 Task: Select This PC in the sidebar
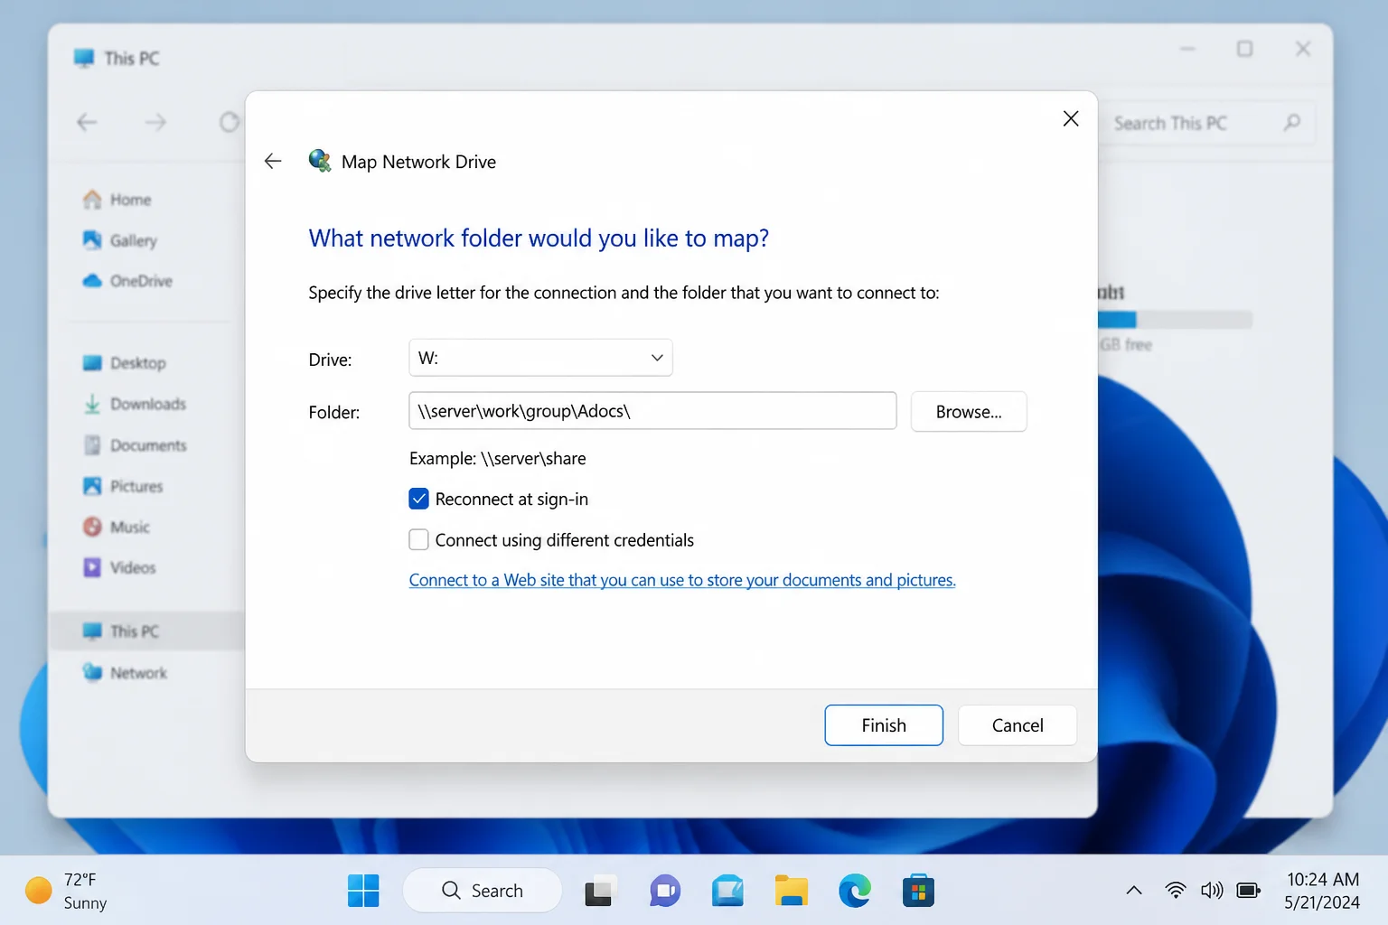[x=146, y=631]
